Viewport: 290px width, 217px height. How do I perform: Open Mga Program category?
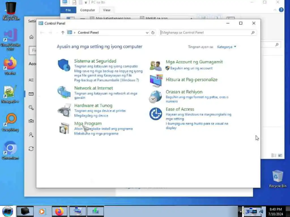(88, 123)
